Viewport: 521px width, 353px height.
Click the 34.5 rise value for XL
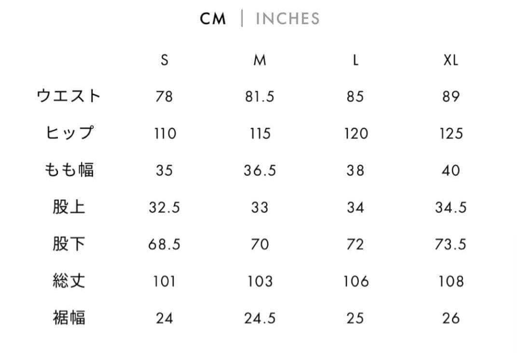(x=451, y=208)
